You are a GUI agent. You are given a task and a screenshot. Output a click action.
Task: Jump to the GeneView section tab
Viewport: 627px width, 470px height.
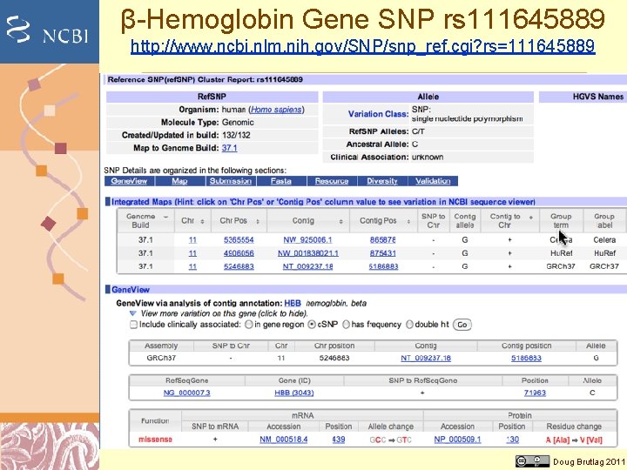(x=129, y=181)
